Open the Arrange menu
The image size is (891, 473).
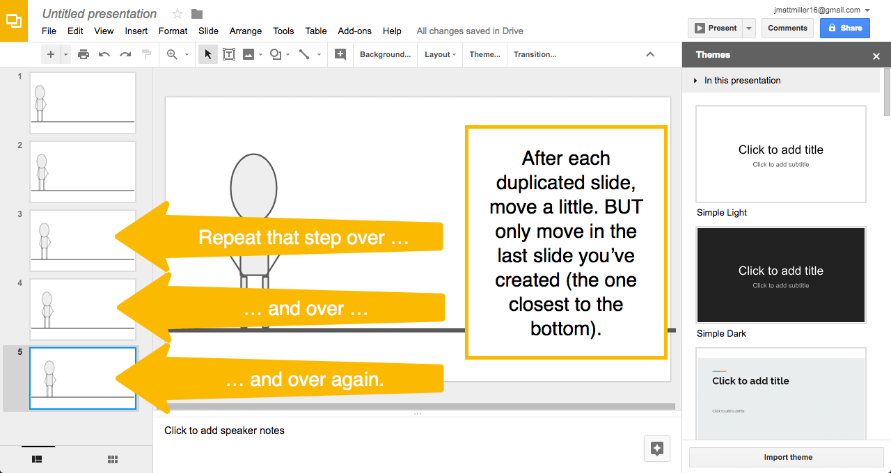[246, 31]
